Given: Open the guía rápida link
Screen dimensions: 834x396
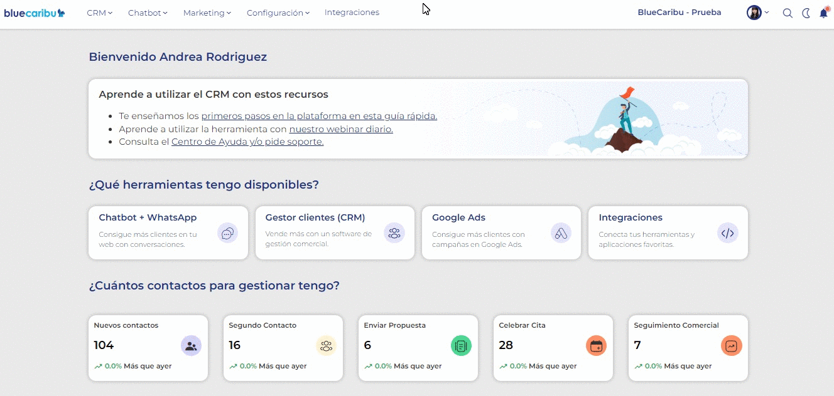Looking at the screenshot, I should tap(318, 116).
